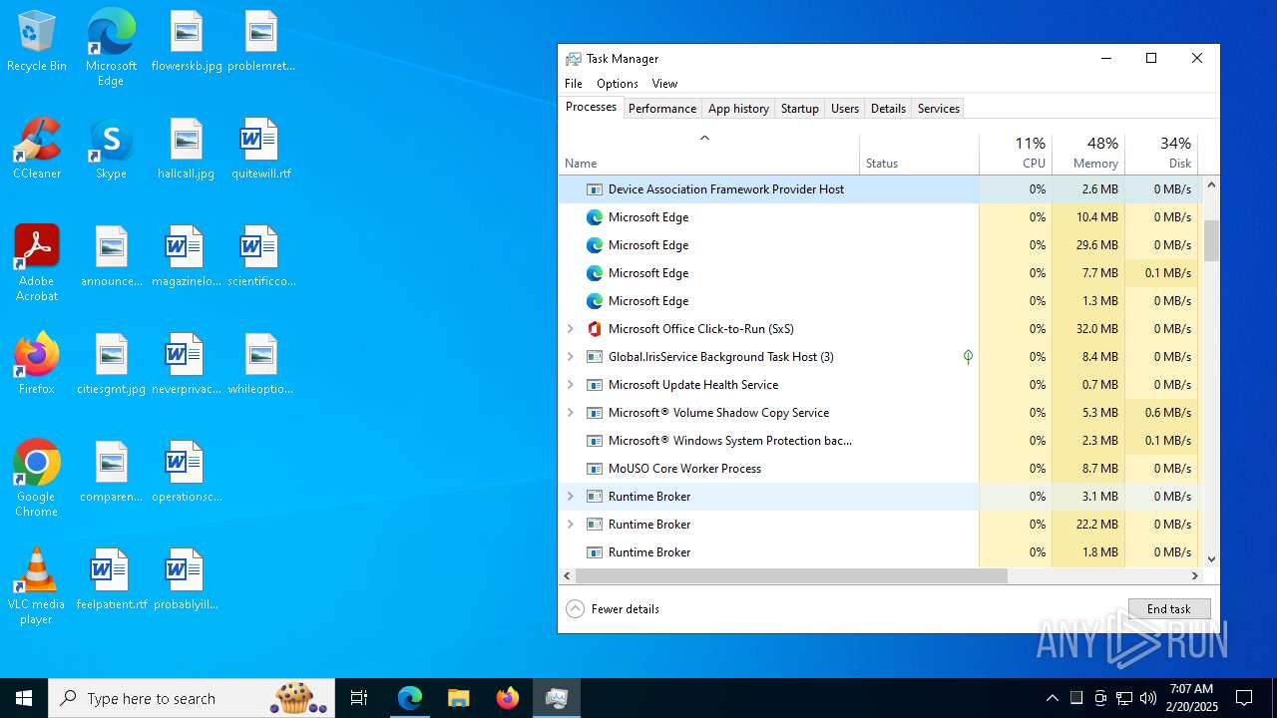Click the Status column header

920,154
